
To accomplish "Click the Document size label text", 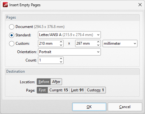I will tap(40, 27).
